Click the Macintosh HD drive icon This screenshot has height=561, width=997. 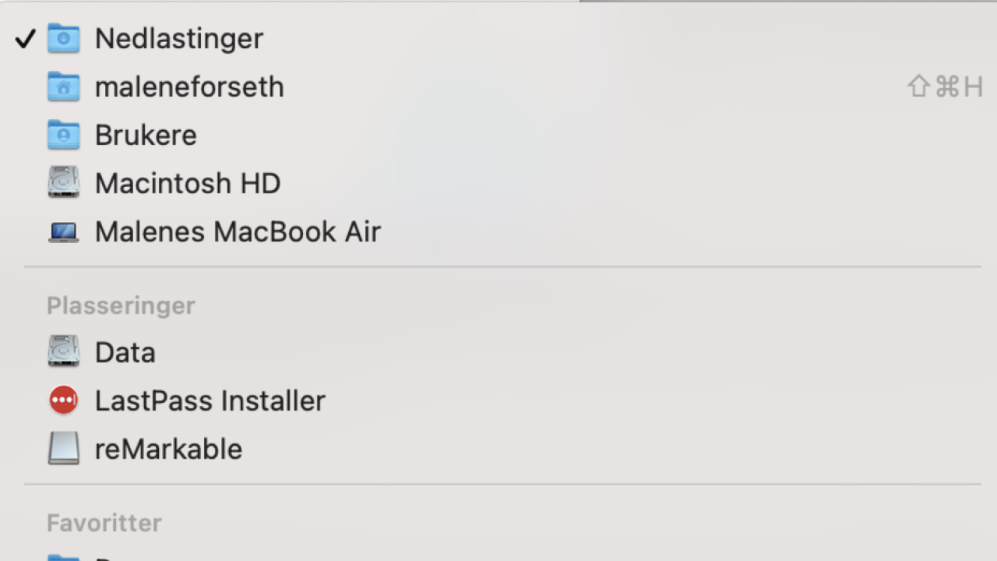pos(63,183)
